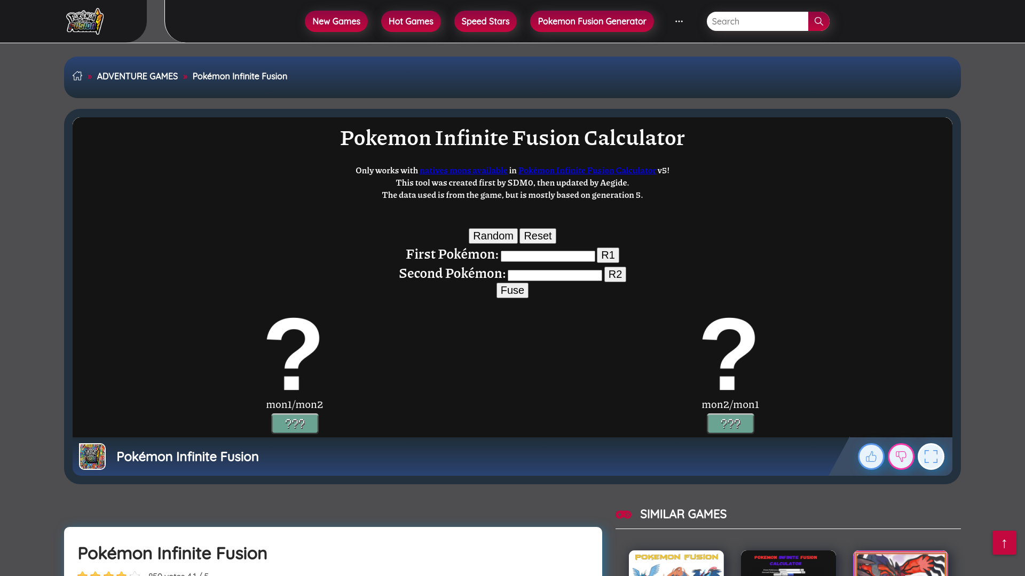Randomize second Pokémon with R2
The height and width of the screenshot is (576, 1025).
point(615,274)
